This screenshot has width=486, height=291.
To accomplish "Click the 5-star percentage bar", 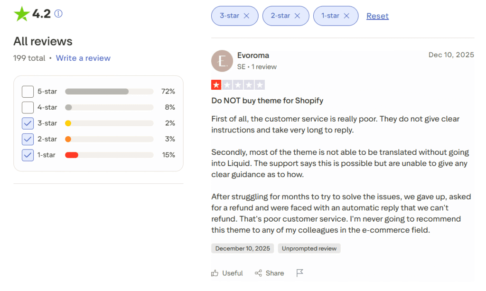I will point(109,91).
